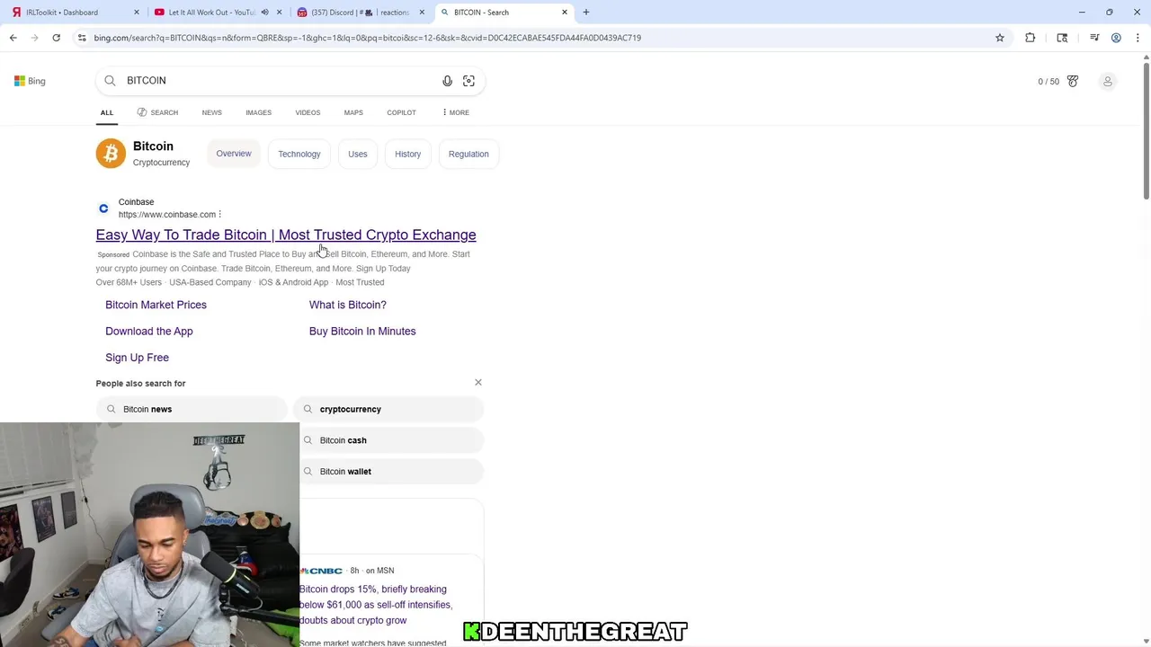This screenshot has width=1151, height=647.
Task: Open Bitcoin drops 15% CNBC article
Action: tap(376, 605)
